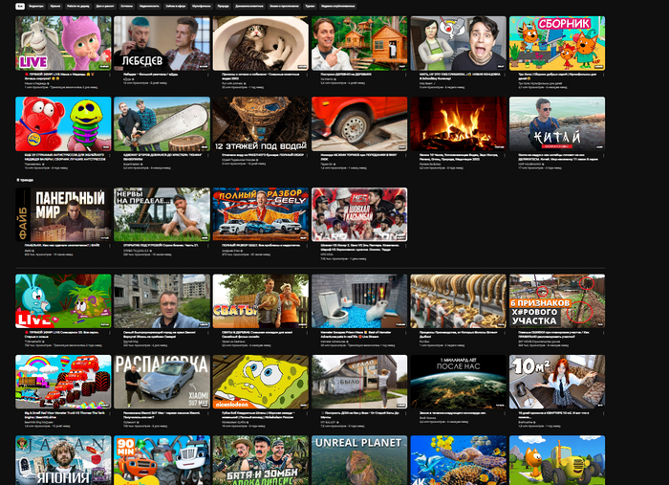The height and width of the screenshot is (485, 669).
Task: Open the "12 этажей под водой" video
Action: click(260, 123)
